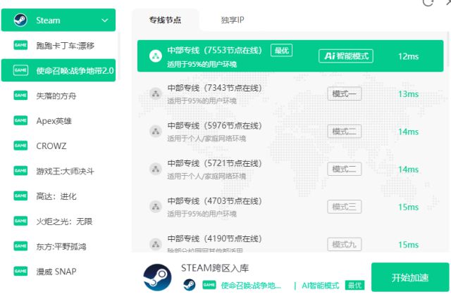Viewport: 451px width, 294px height.
Task: Click small Steam icon in bottom status line
Action: (190, 285)
